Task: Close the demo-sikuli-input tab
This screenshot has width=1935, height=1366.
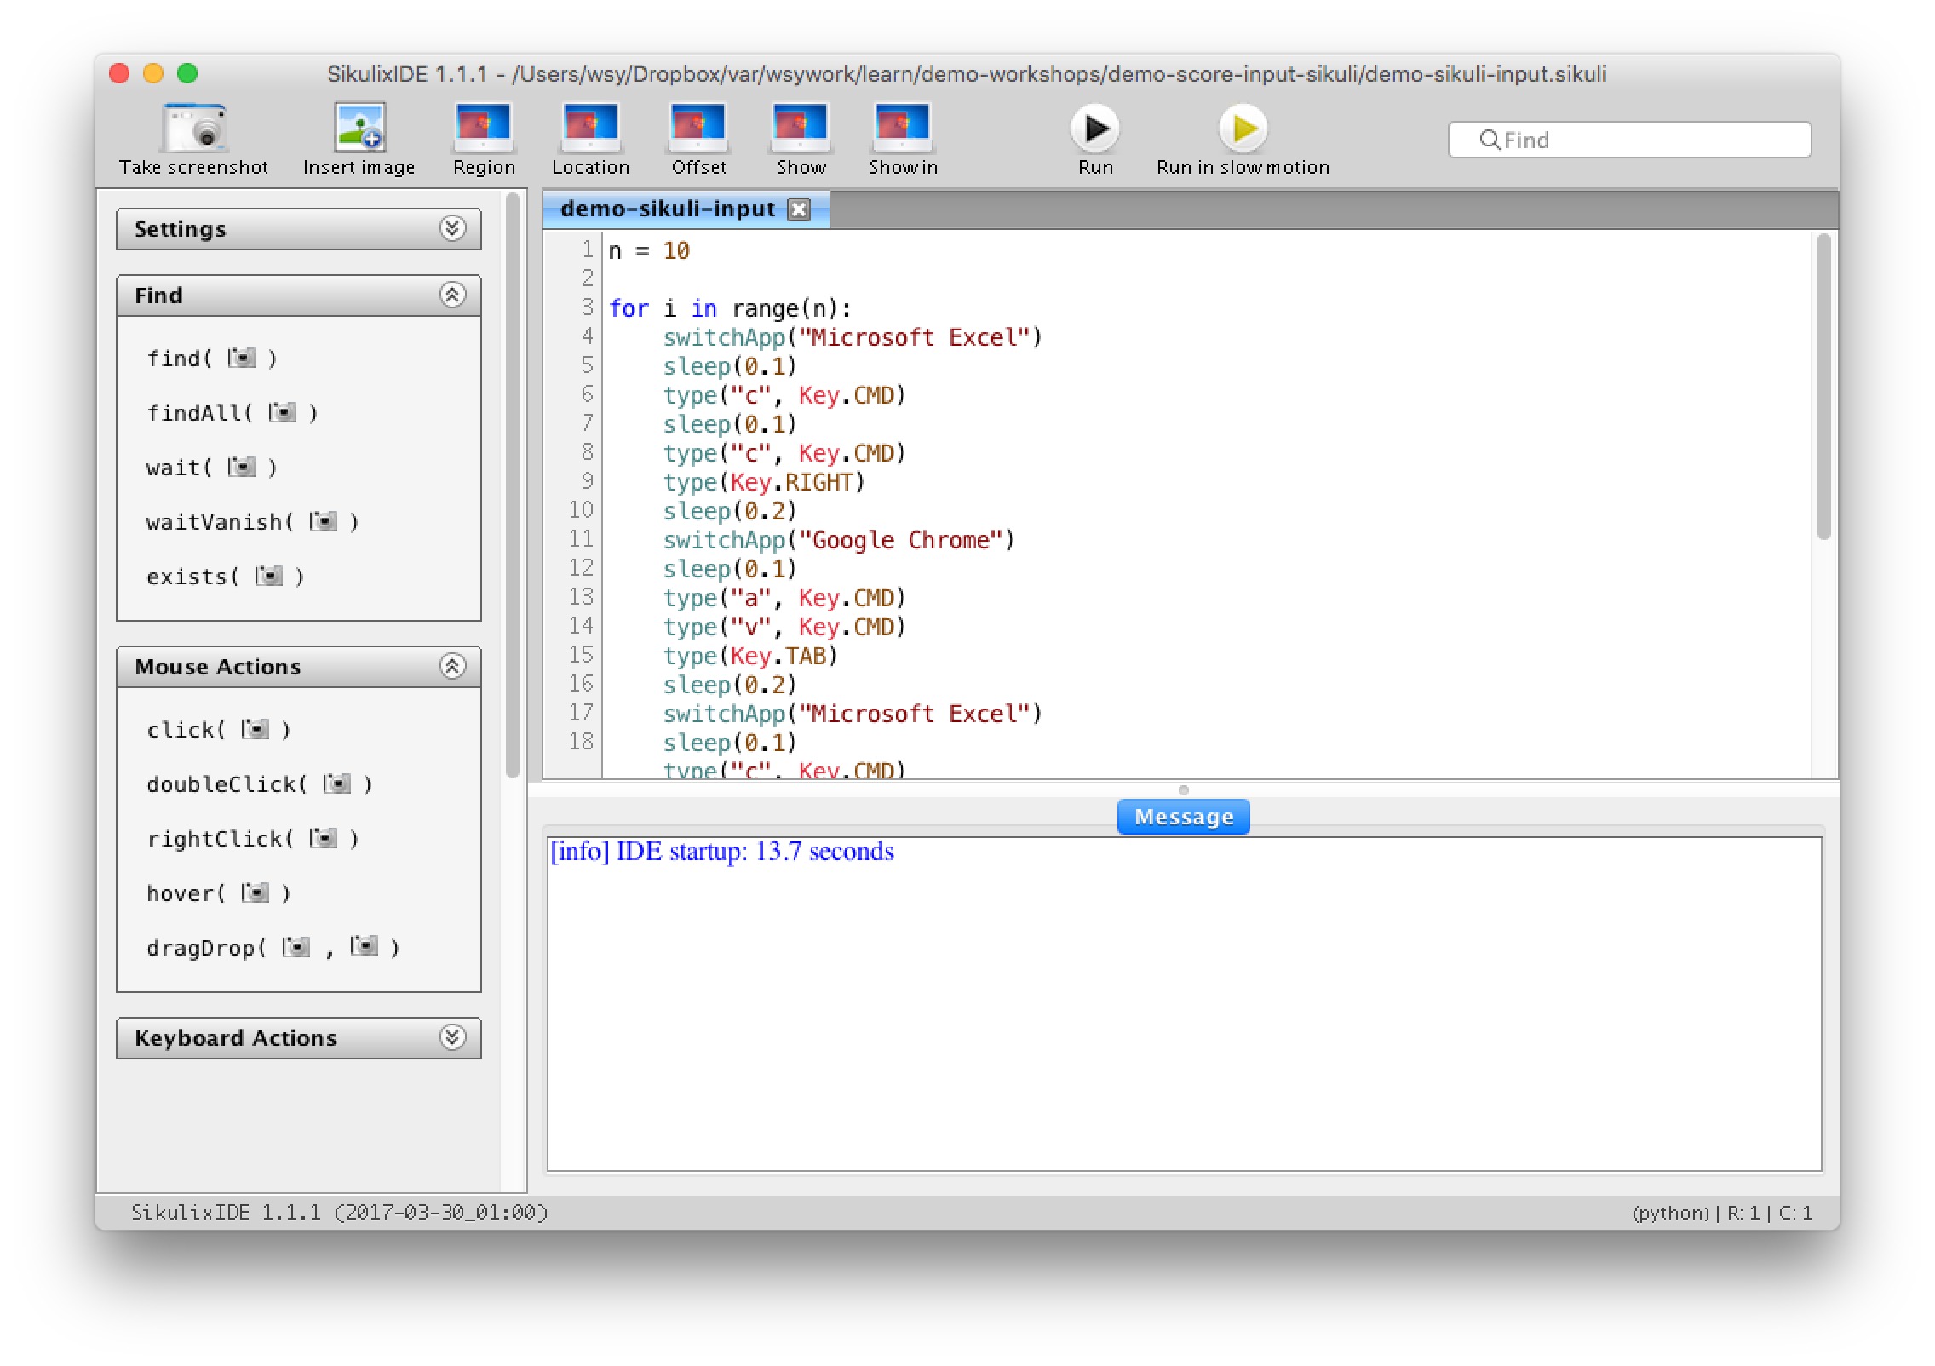Action: pos(799,209)
